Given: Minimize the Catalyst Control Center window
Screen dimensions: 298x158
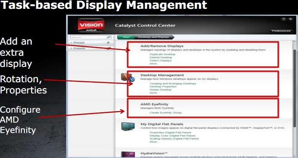Looking at the screenshot, I should (x=283, y=19).
